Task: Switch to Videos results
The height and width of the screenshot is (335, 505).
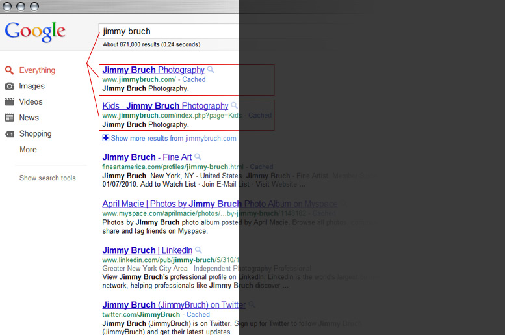Action: (x=31, y=102)
